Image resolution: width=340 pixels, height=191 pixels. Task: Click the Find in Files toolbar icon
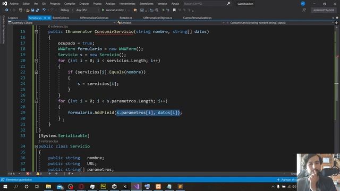(x=135, y=10)
